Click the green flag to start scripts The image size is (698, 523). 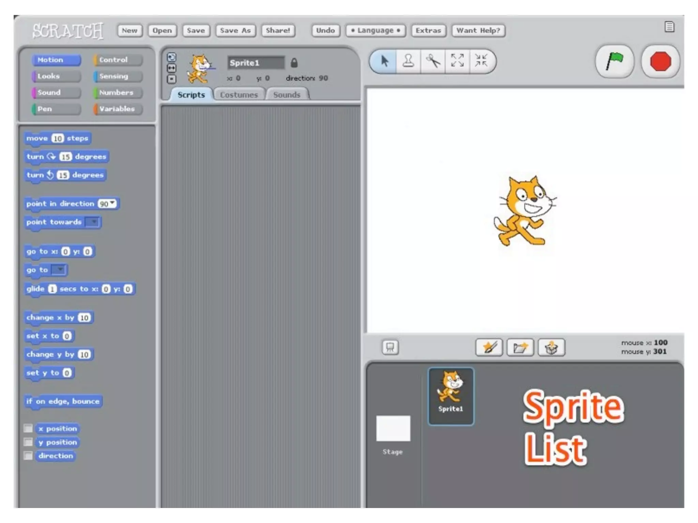(x=614, y=62)
